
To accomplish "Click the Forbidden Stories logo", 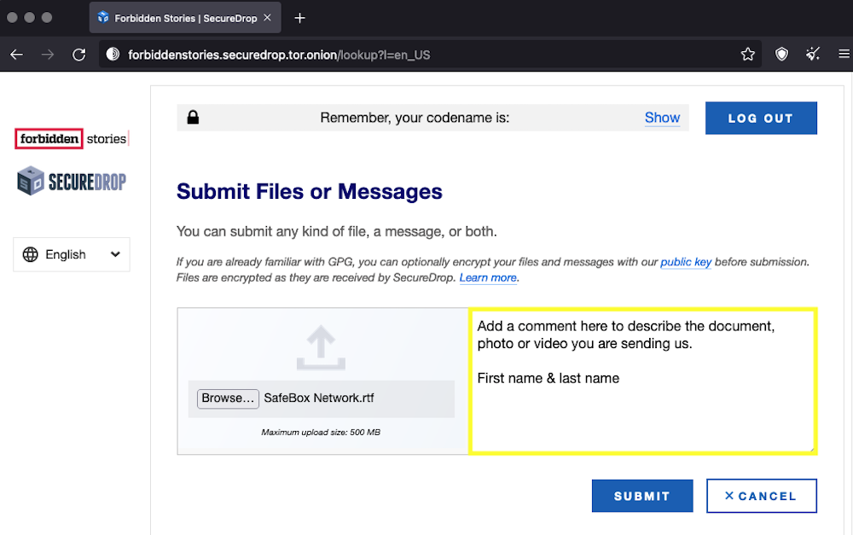I will 72,138.
